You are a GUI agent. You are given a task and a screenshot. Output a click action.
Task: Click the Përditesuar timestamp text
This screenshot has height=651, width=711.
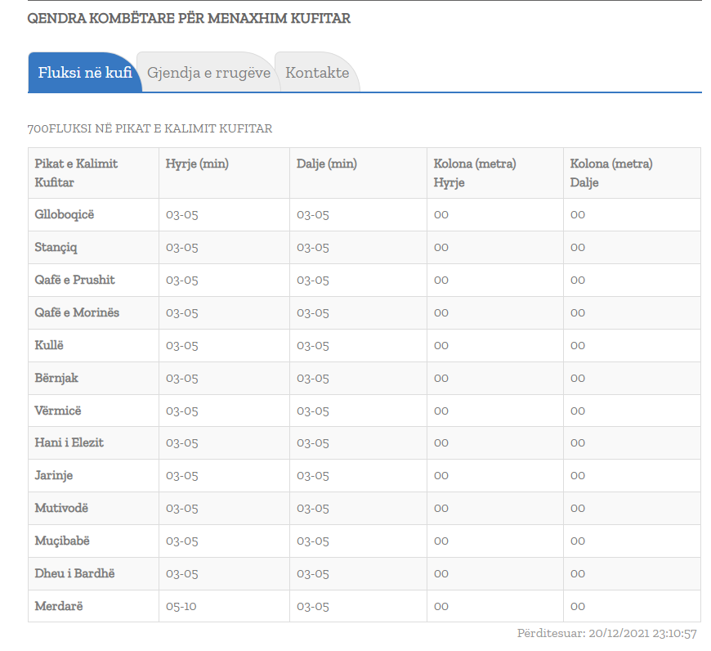click(x=606, y=633)
